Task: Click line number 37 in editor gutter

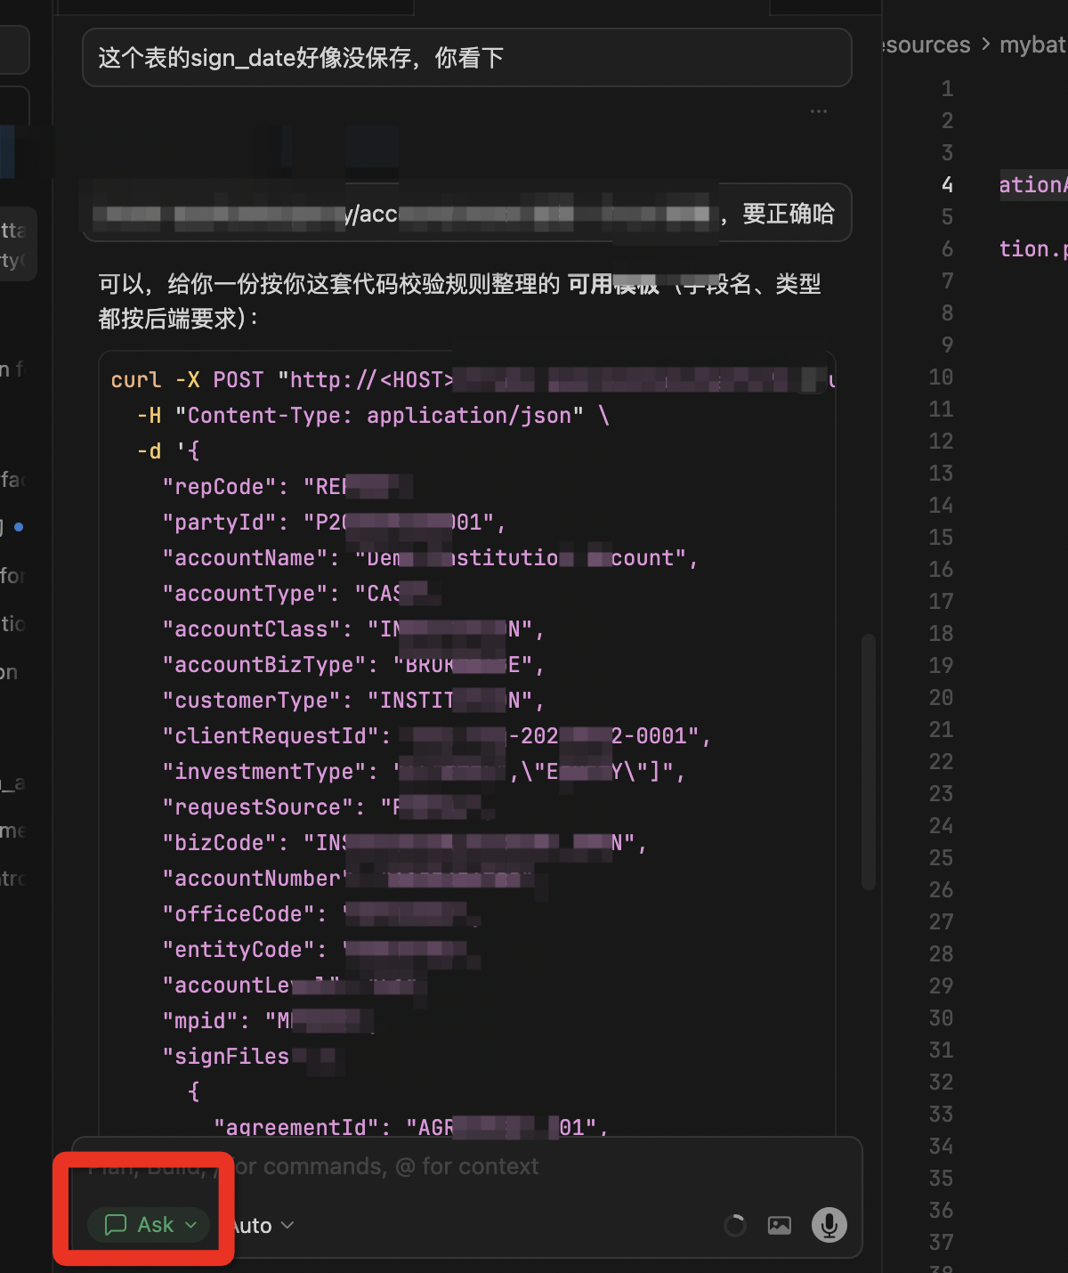Action: point(941,1243)
